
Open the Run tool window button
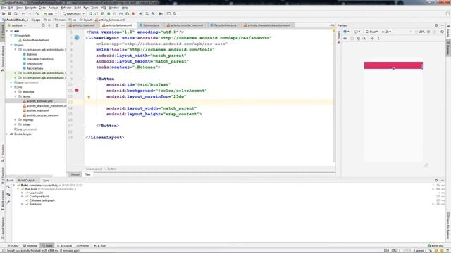[100, 246]
